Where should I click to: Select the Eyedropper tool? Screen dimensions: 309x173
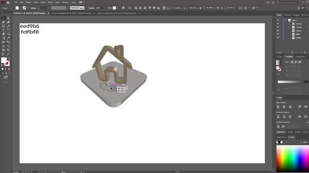coord(8,38)
